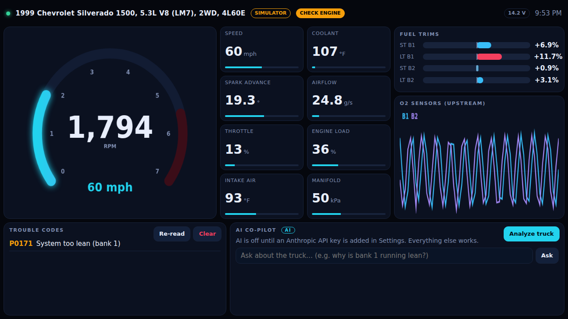The width and height of the screenshot is (568, 319).
Task: Click the AI is off API key notice
Action: click(x=357, y=241)
